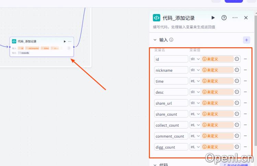
Task: Close the 代码_添加记录 panel
Action: (246, 18)
